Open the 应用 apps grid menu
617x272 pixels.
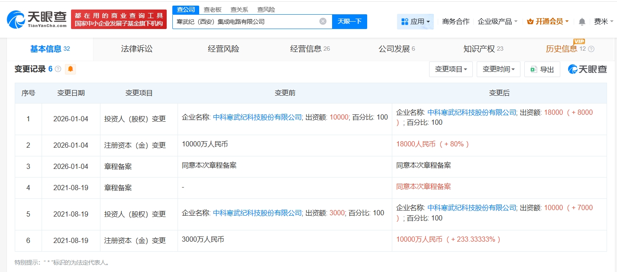415,22
